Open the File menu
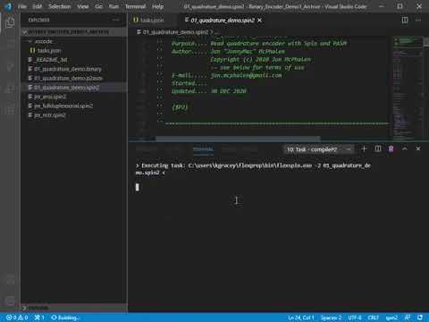Image resolution: width=429 pixels, height=322 pixels. click(22, 6)
